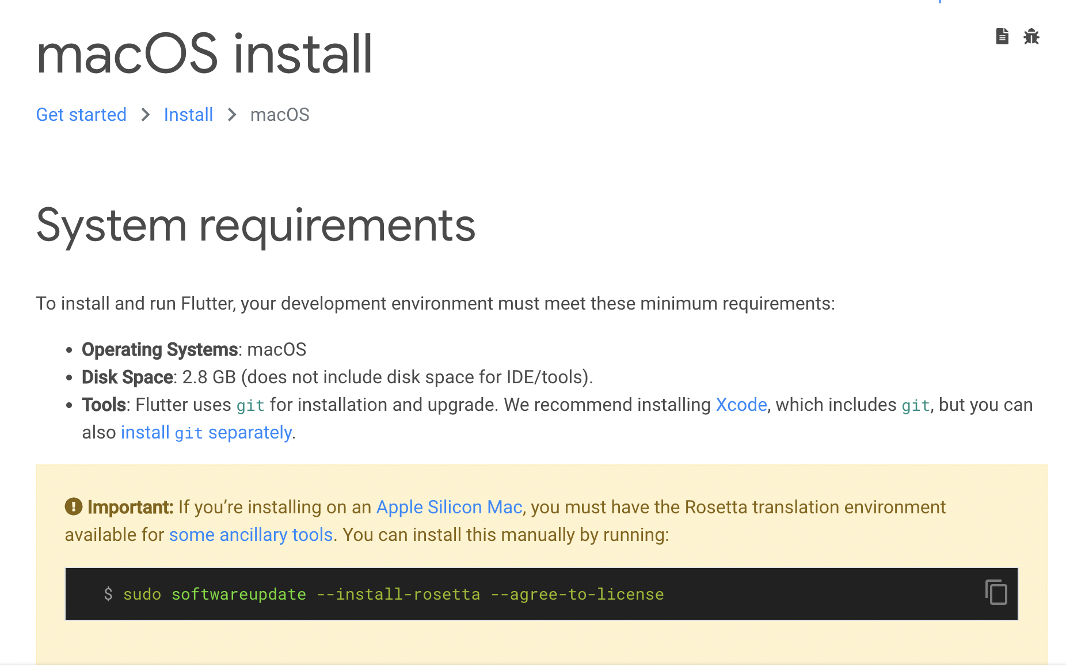Go to Get started breadcrumb

(x=81, y=115)
